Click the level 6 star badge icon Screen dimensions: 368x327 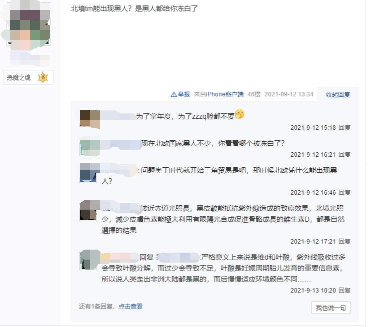(43, 77)
